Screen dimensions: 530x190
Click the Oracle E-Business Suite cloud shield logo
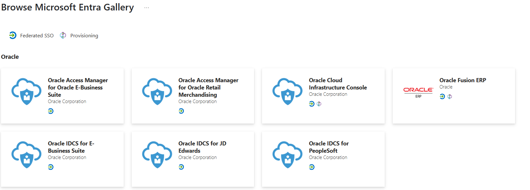pos(27,91)
